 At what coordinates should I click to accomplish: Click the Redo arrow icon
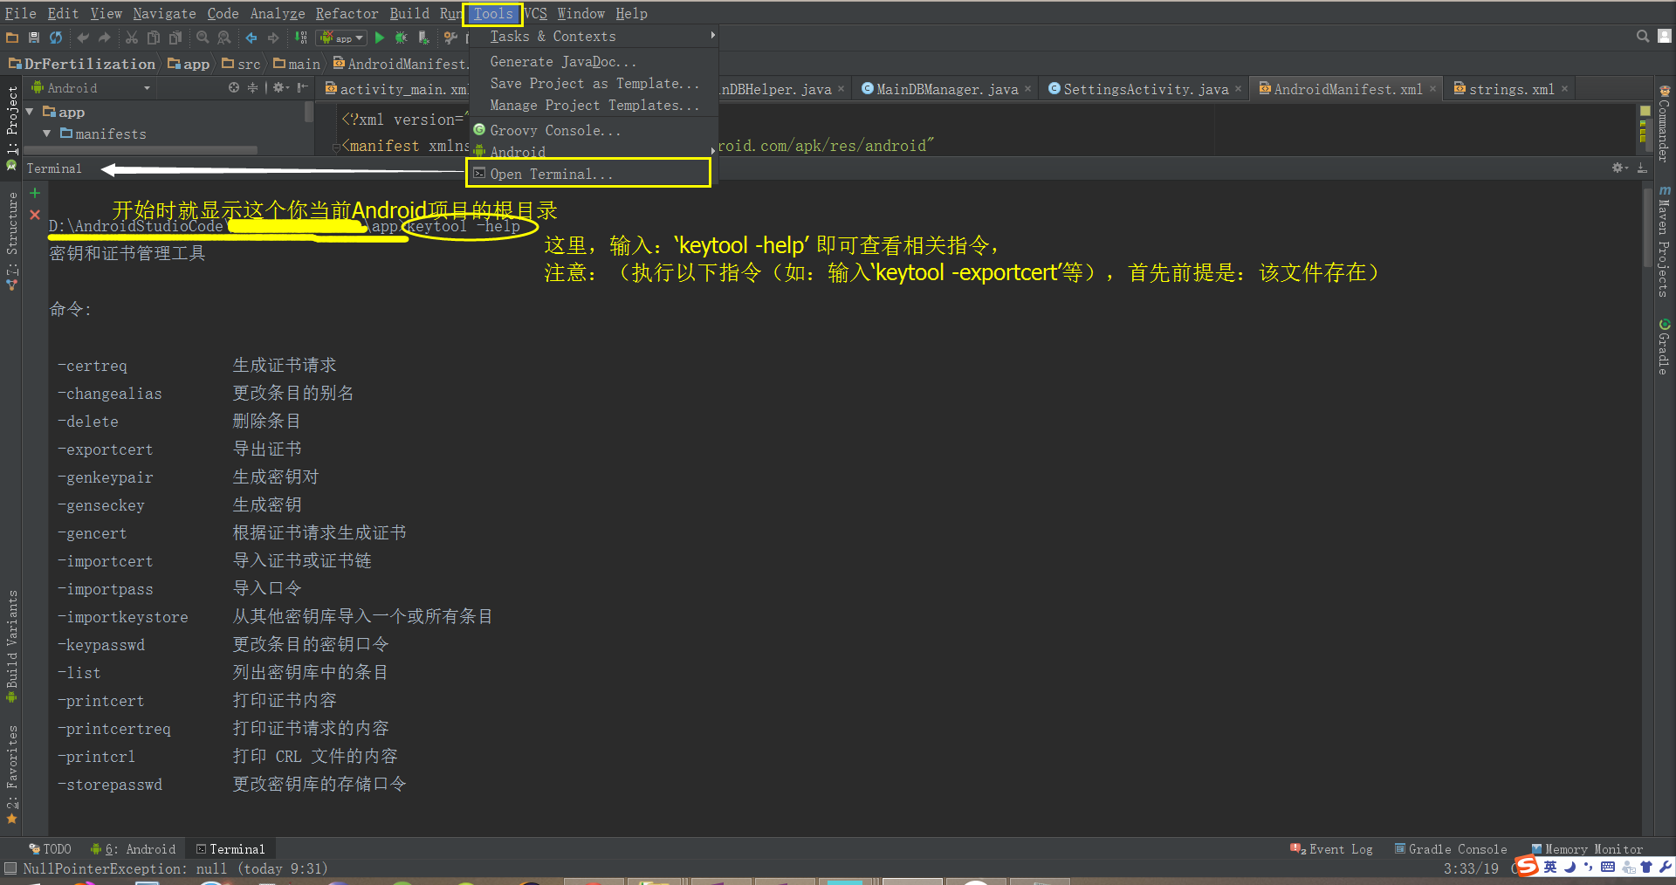105,38
